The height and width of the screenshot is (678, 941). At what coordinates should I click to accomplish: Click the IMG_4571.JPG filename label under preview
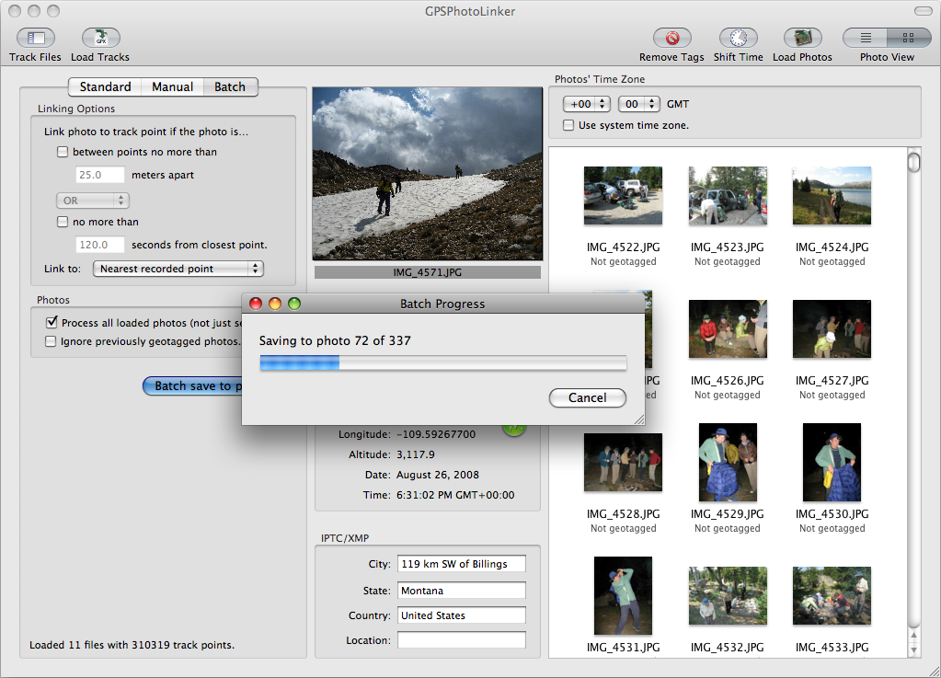click(x=428, y=272)
